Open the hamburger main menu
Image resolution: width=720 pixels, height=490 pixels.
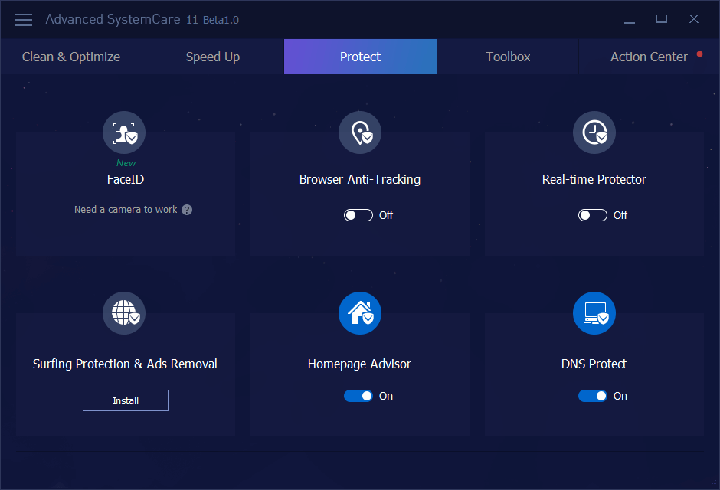tap(24, 20)
